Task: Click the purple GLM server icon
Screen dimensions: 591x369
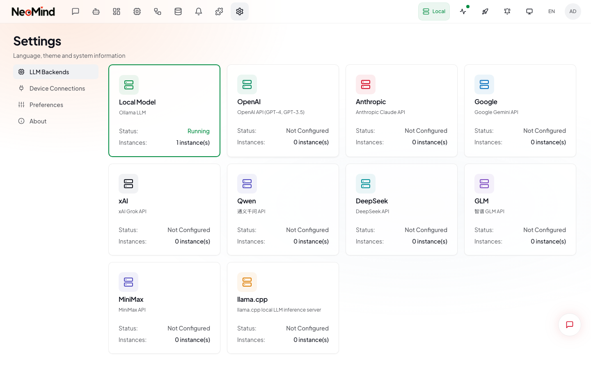Action: 484,184
